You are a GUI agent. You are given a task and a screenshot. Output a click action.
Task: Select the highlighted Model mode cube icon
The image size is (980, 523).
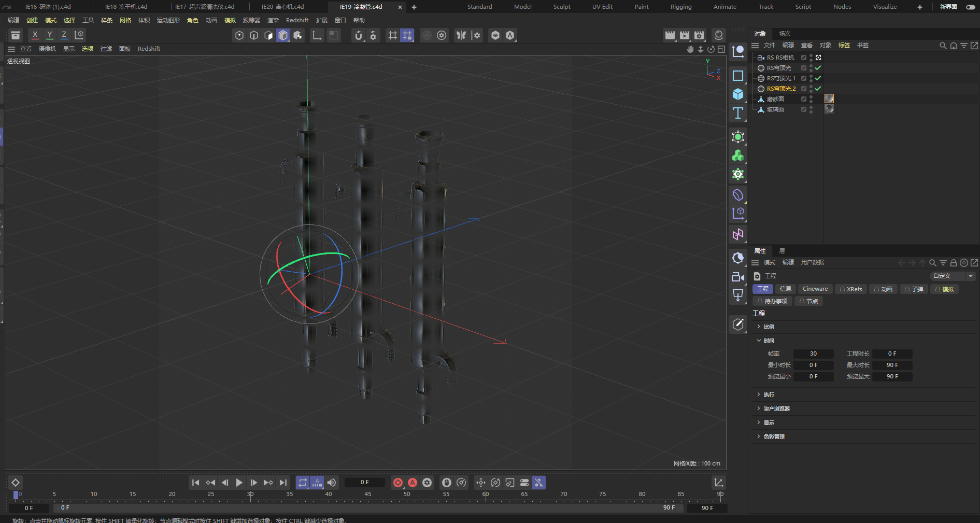click(x=283, y=35)
